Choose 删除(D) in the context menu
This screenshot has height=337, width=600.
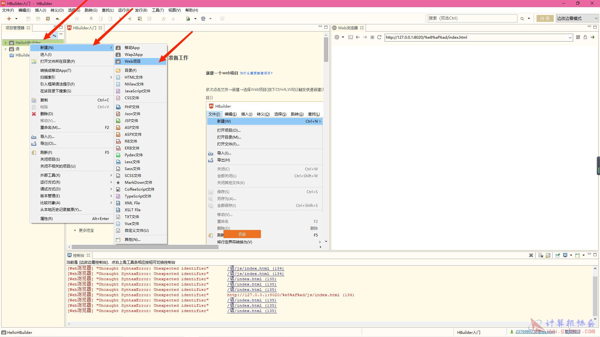click(x=72, y=114)
